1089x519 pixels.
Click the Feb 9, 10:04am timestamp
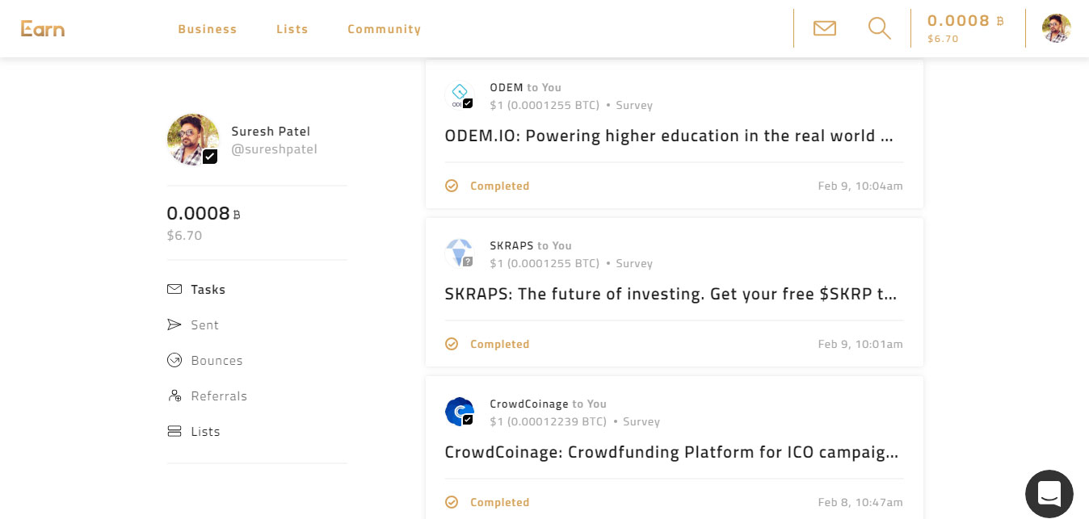860,186
